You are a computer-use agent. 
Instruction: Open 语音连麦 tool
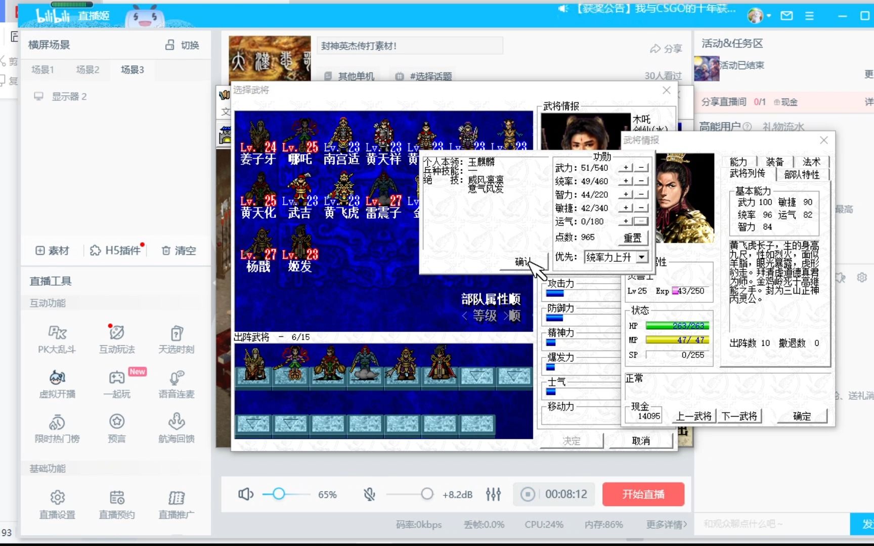click(176, 384)
